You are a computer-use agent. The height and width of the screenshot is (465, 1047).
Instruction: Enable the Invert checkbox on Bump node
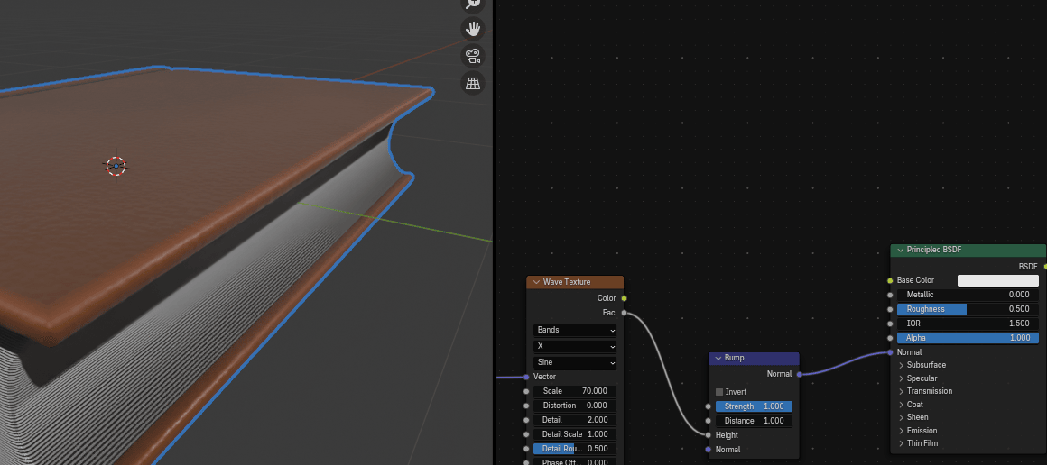pyautogui.click(x=720, y=392)
